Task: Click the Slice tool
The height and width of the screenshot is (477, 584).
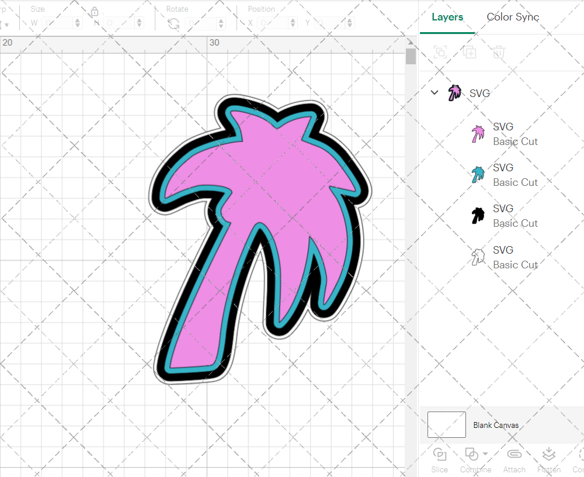Action: pos(440,460)
